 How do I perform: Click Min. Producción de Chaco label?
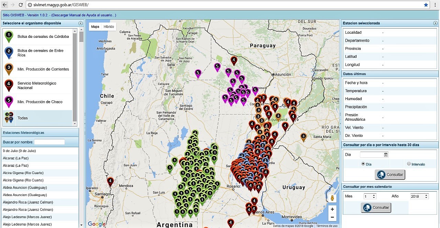click(40, 102)
